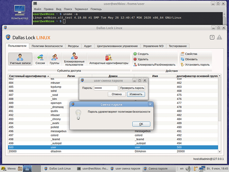The image size is (229, 172).
Task: Select row with login _autoipd
Action: (x=113, y=143)
